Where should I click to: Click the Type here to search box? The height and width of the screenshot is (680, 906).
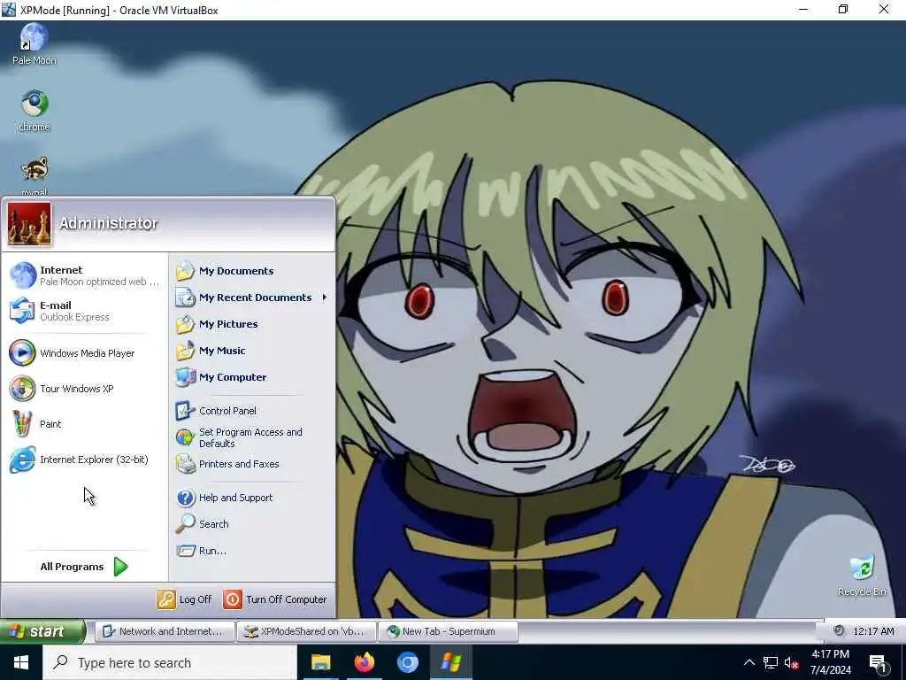(x=170, y=662)
